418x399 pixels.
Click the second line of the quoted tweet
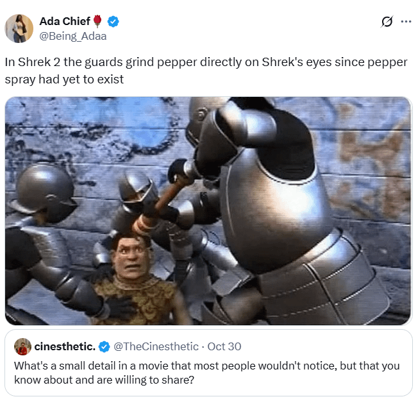coord(104,380)
